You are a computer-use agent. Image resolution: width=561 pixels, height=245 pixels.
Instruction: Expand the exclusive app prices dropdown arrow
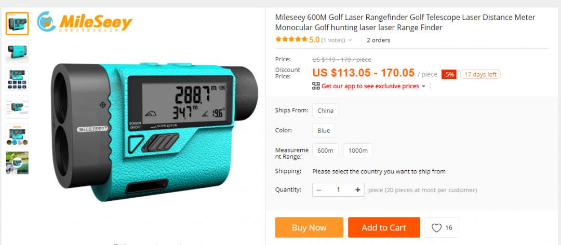[424, 86]
